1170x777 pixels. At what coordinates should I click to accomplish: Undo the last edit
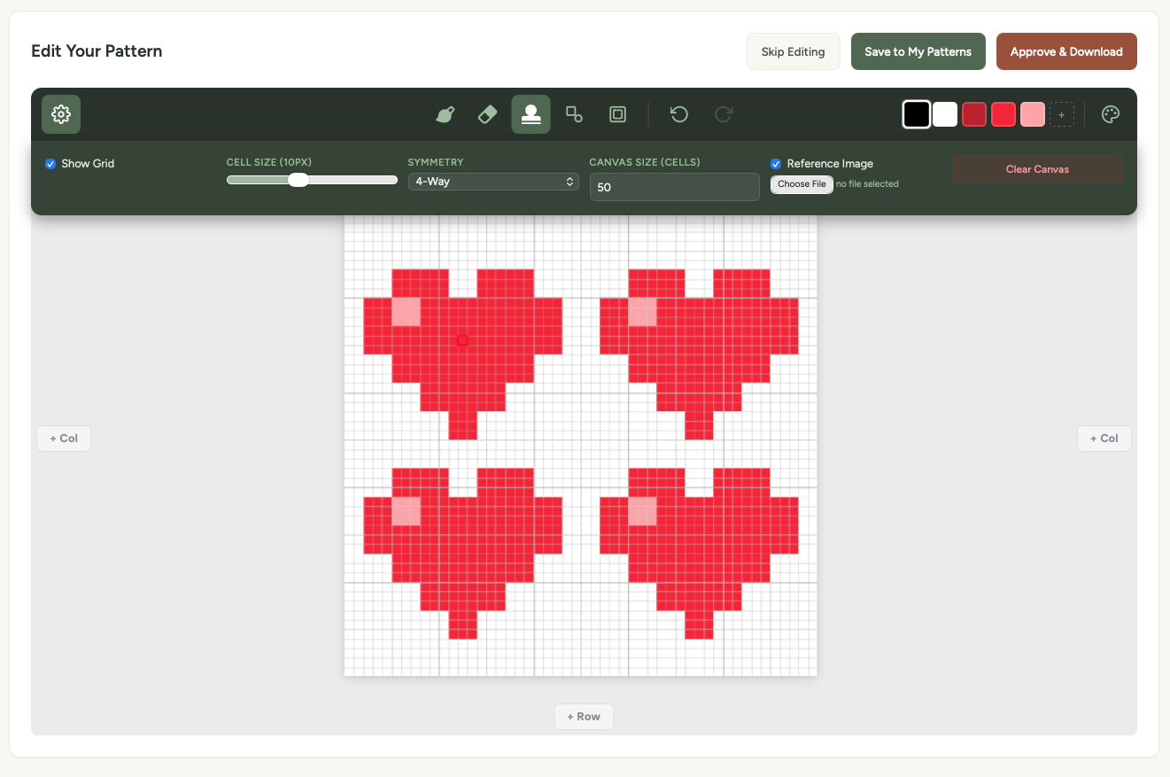678,114
